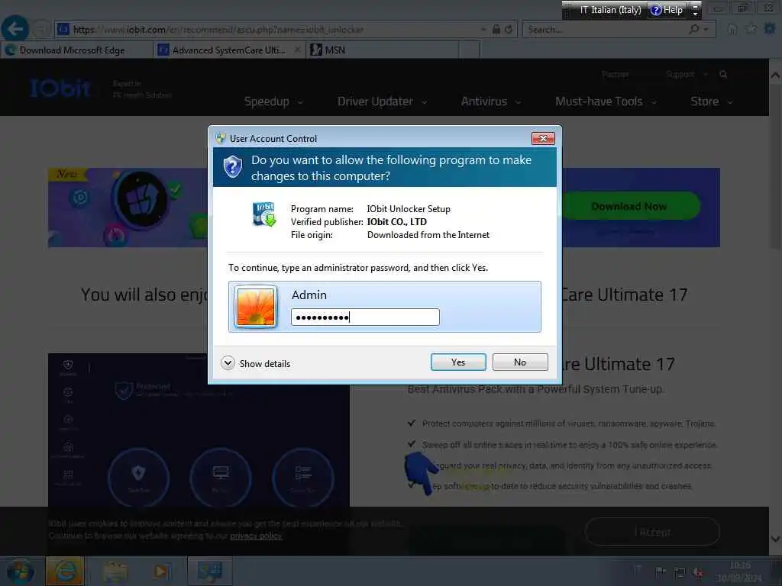Click the browser Forward arrow button
This screenshot has height=586, width=782.
click(41, 30)
